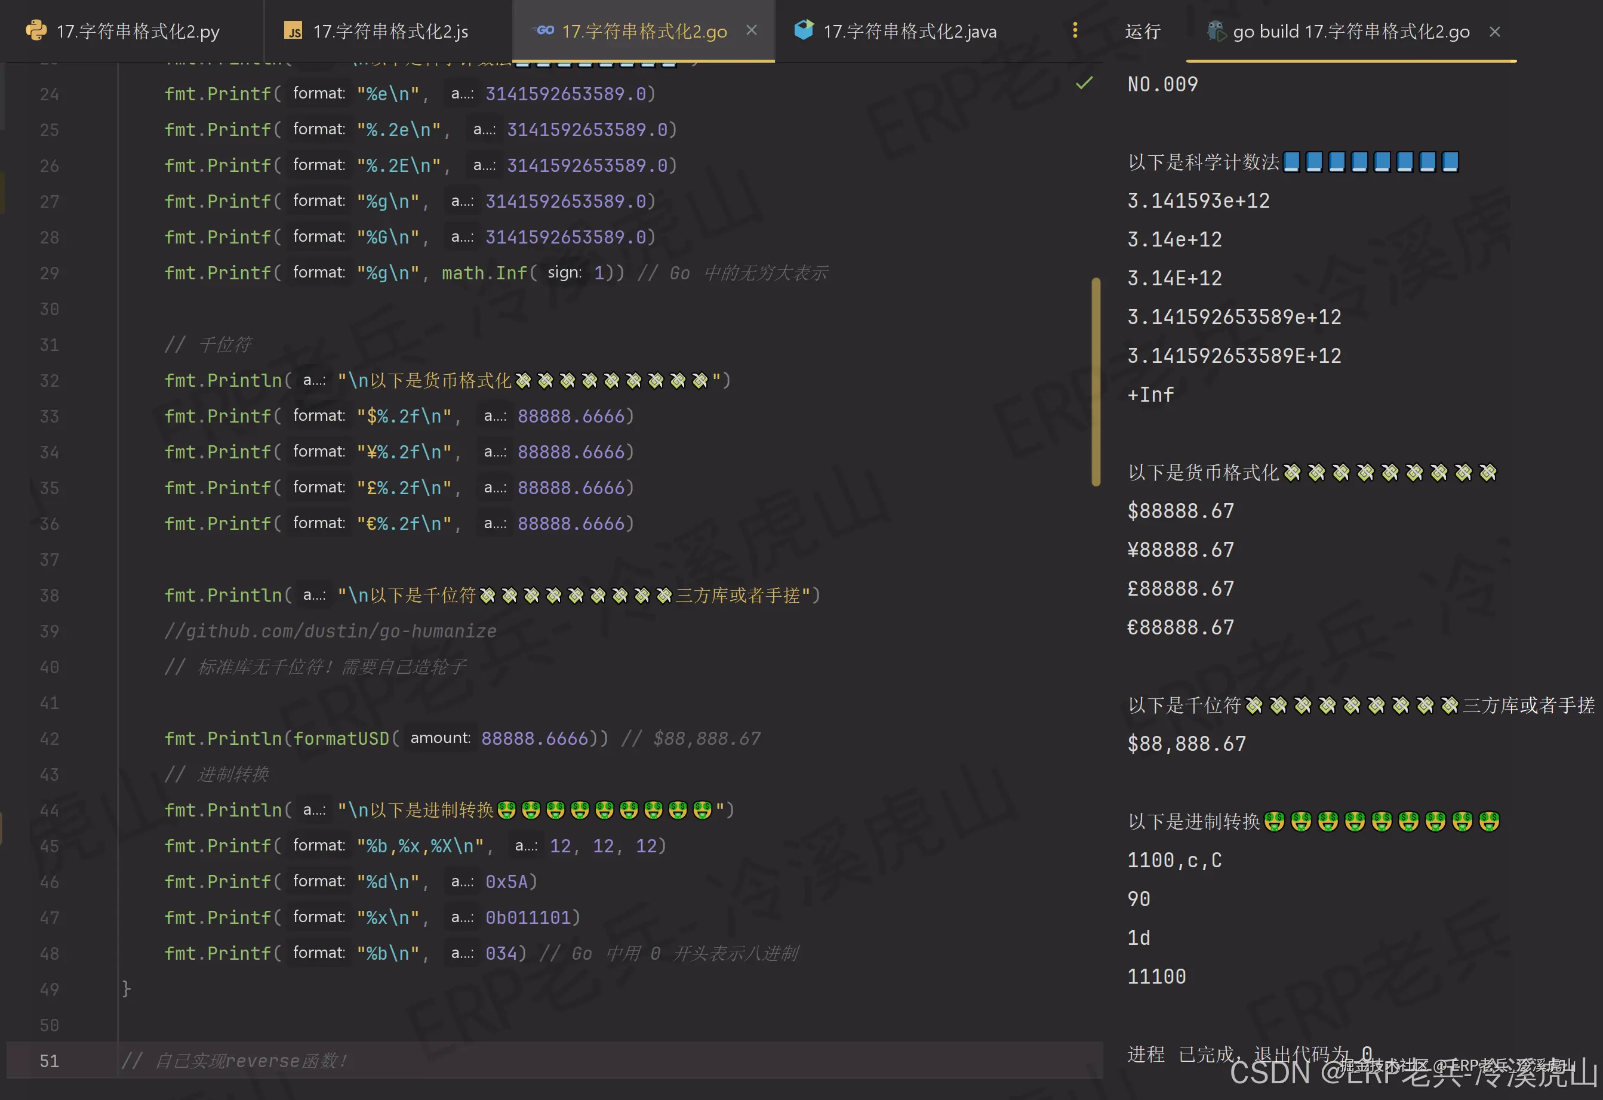Toggle breakpoint at line number 33
This screenshot has width=1603, height=1100.
(49, 417)
